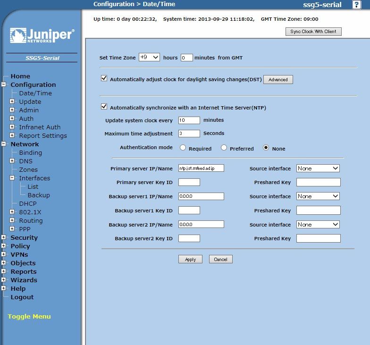Click the Juniper Networks logo
Image resolution: width=370 pixels, height=345 pixels.
tap(42, 35)
